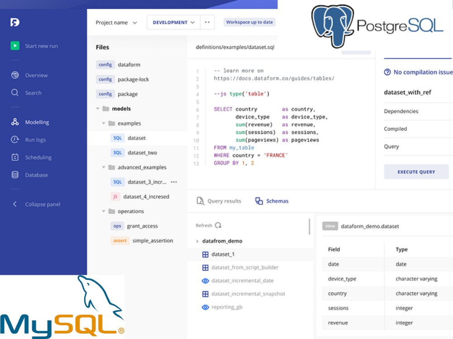Open Scheduling page

38,157
